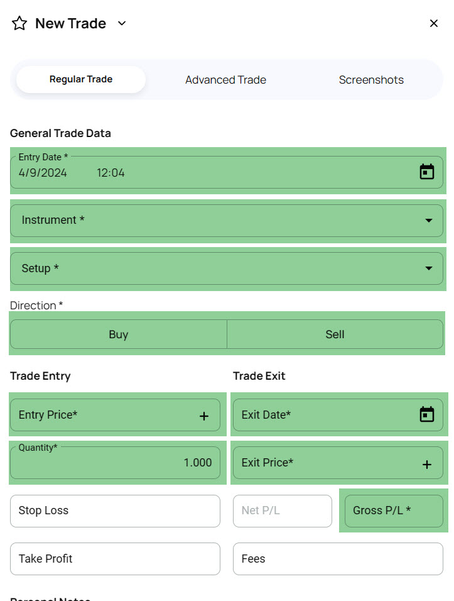Focus the Fees input field
Screen dimensions: 454x601
pyautogui.click(x=338, y=559)
